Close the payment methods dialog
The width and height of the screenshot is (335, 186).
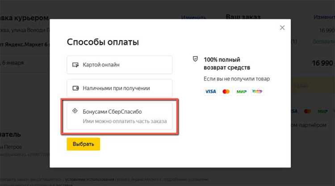pos(282,28)
